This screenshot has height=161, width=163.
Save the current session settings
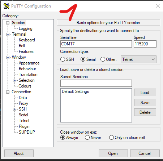click(145, 103)
